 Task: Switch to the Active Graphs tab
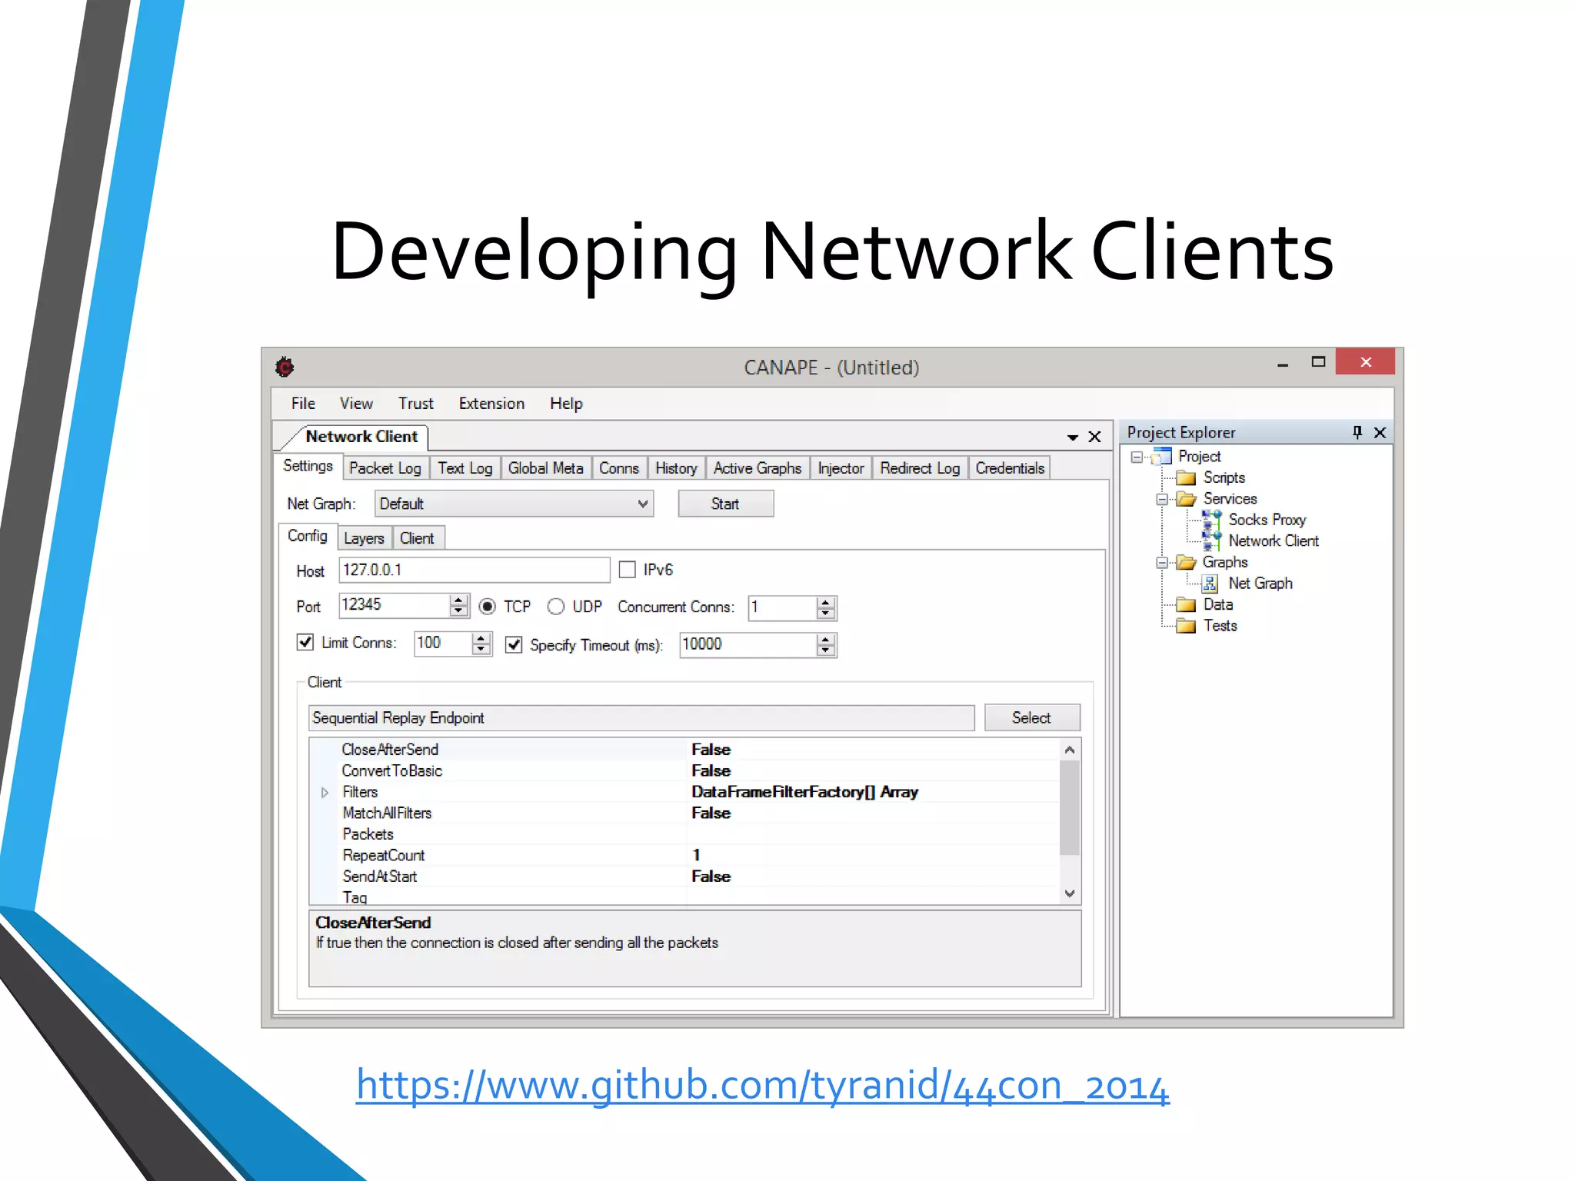point(757,468)
